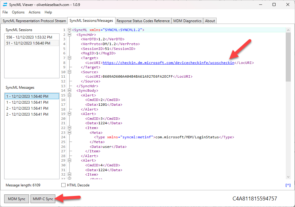Open the Options menu

(x=18, y=12)
